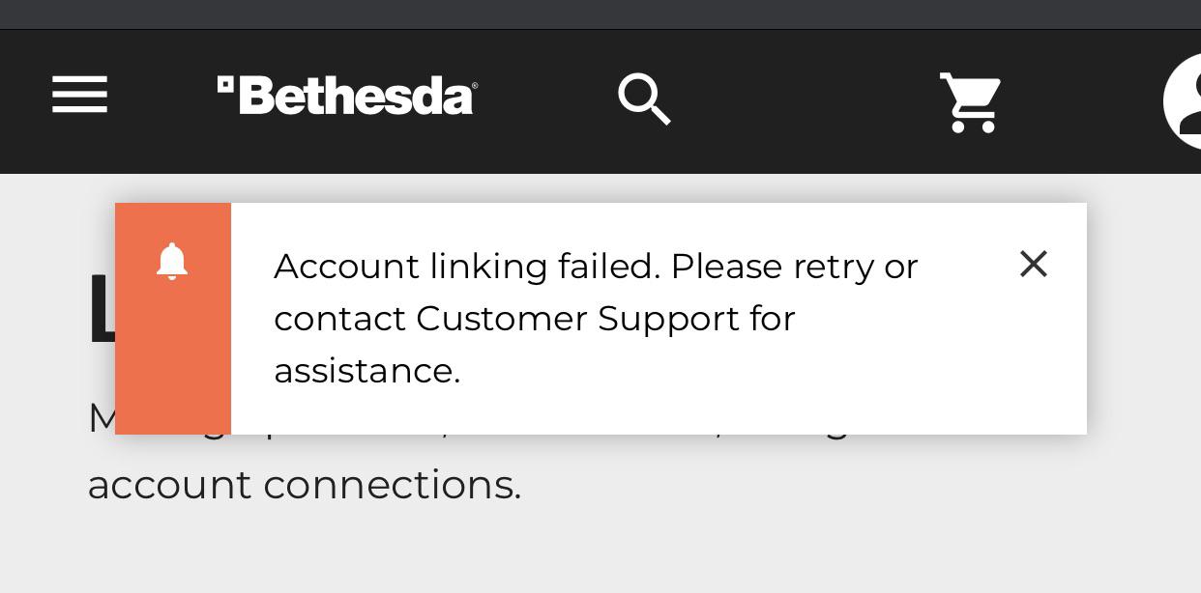Viewport: 1201px width, 593px height.
Task: Navigate home via the Bethesda wordmark
Action: click(x=346, y=94)
